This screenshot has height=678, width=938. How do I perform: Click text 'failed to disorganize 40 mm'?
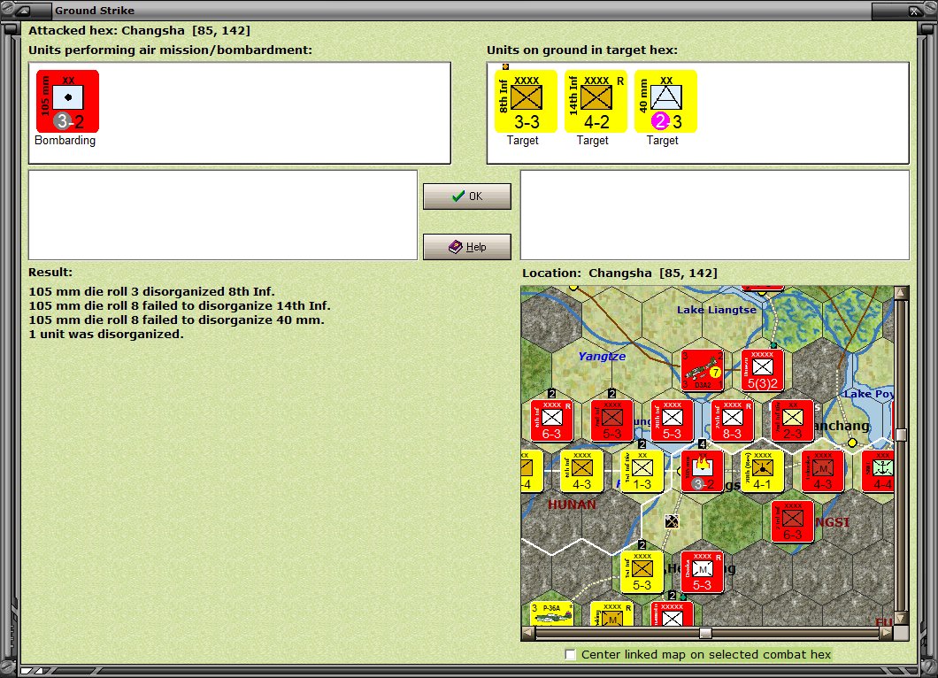tap(233, 320)
